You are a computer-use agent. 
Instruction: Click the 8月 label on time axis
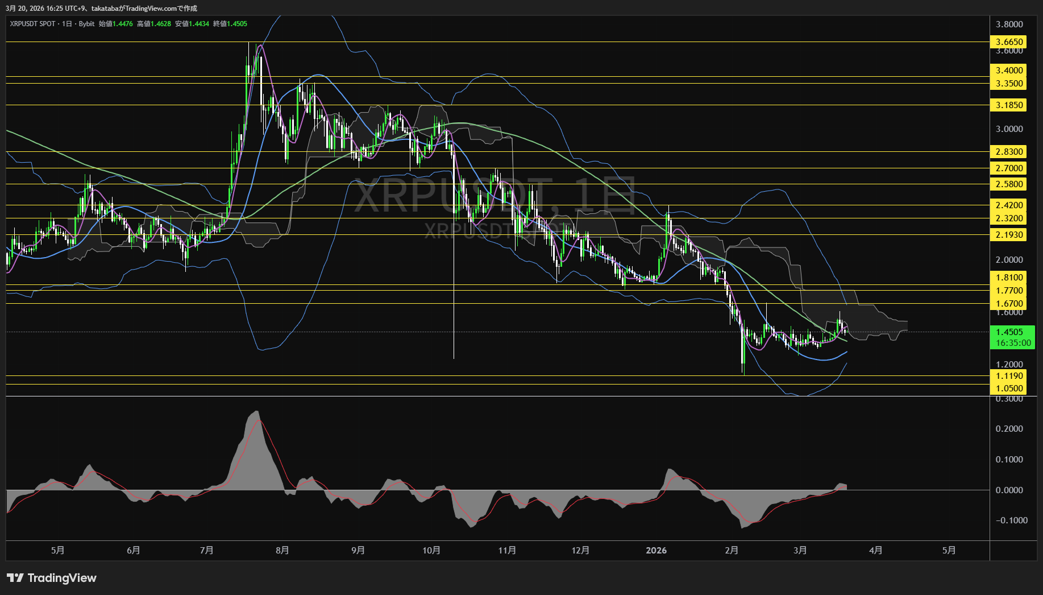click(282, 551)
